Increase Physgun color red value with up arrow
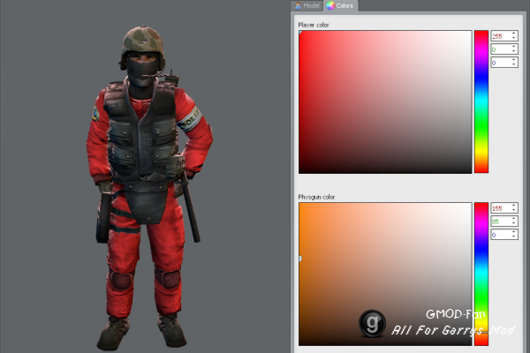 tap(514, 206)
